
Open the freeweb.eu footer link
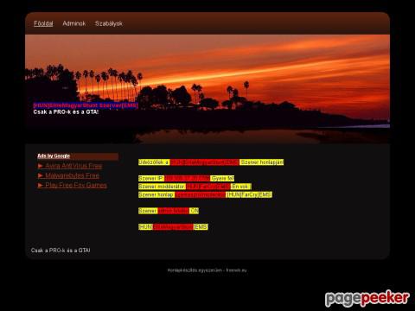coord(236,270)
